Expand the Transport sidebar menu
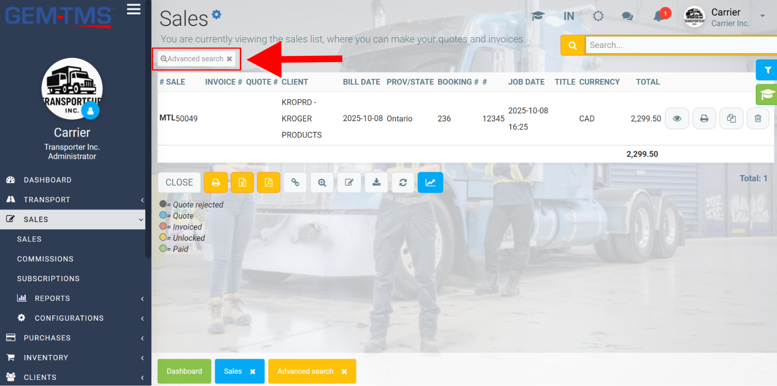The height and width of the screenshot is (386, 777). point(72,200)
